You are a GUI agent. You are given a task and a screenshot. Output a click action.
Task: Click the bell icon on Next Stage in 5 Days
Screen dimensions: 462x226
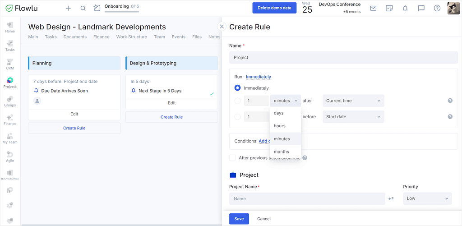134,91
